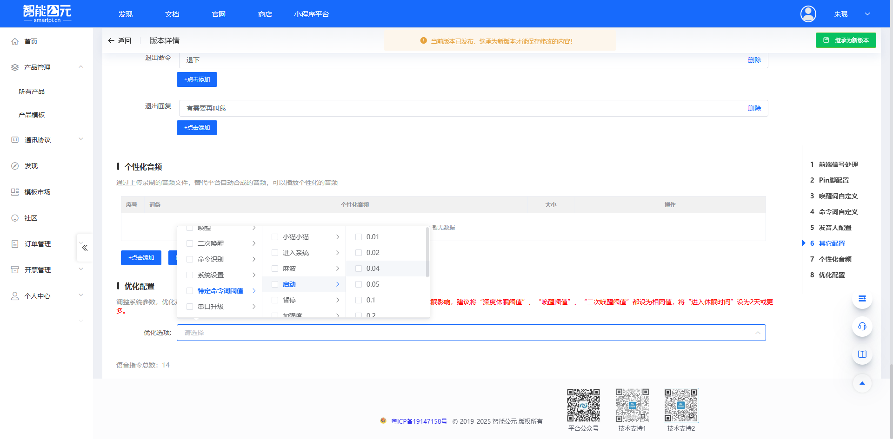Open the 首页 home icon in sidebar
The width and height of the screenshot is (893, 439).
(x=14, y=41)
